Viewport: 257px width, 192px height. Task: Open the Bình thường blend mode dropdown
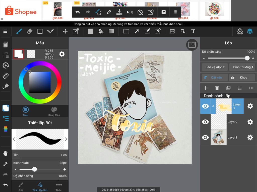242,67
